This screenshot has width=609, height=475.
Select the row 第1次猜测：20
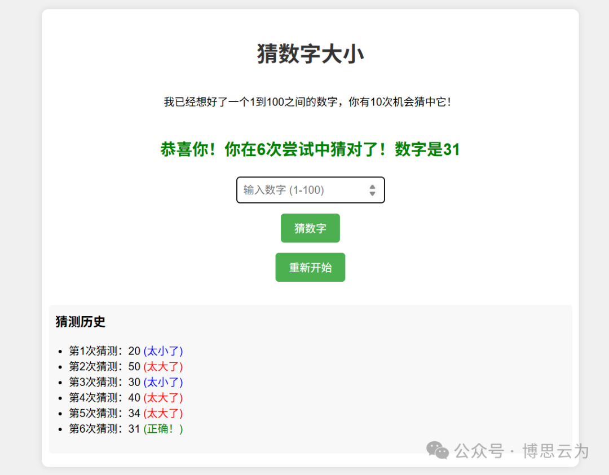pyautogui.click(x=126, y=351)
